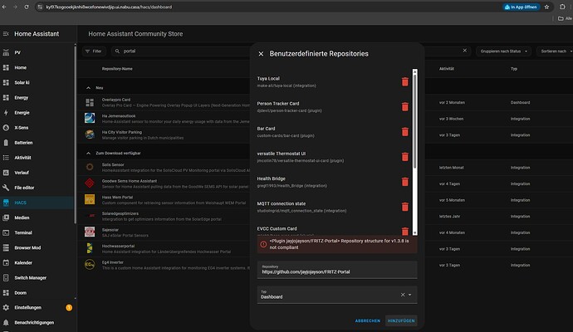Open Terminal in sidebar
This screenshot has width=573, height=332.
37,232
